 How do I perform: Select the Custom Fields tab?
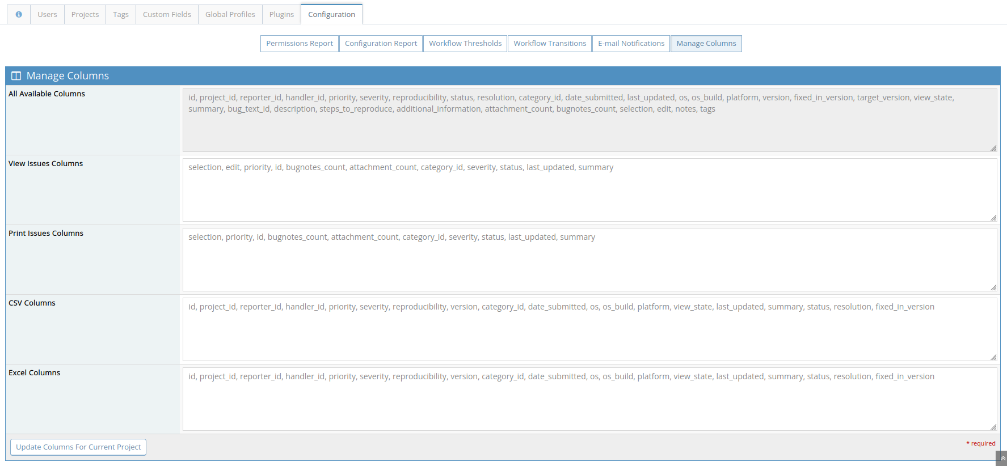[167, 14]
